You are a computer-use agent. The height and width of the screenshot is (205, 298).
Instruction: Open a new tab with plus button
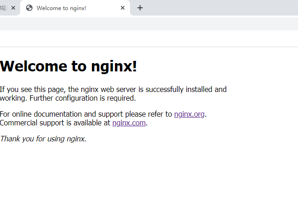140,8
